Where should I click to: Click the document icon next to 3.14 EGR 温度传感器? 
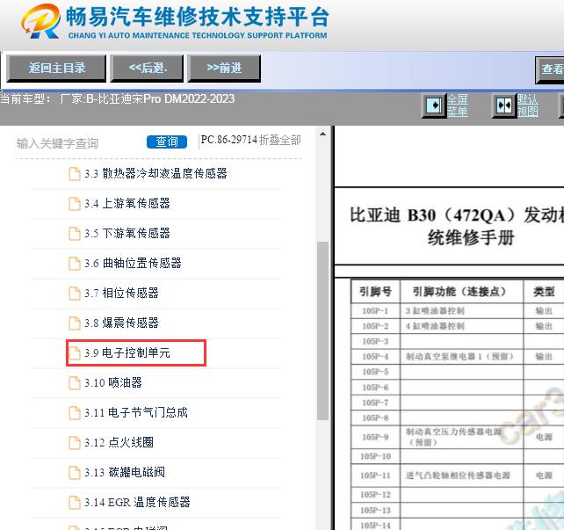(x=75, y=502)
